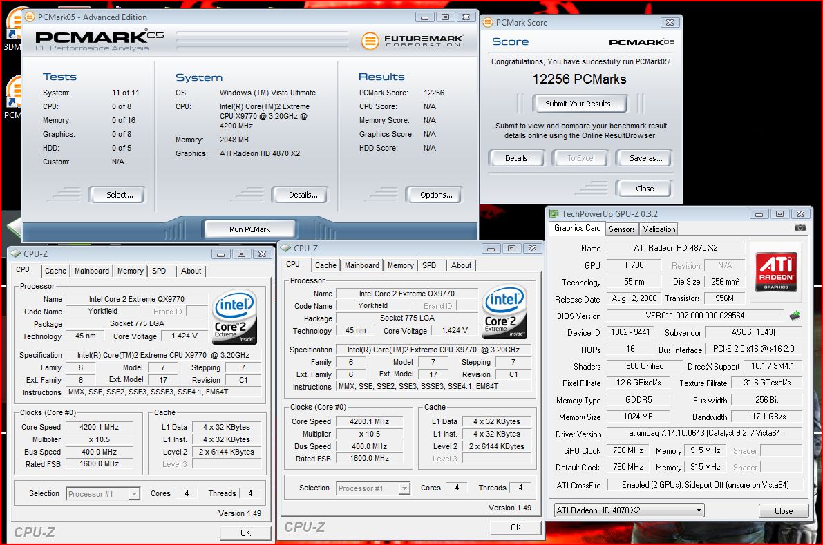This screenshot has height=545, width=823.
Task: Click Submit Your Results... button
Action: coord(581,104)
